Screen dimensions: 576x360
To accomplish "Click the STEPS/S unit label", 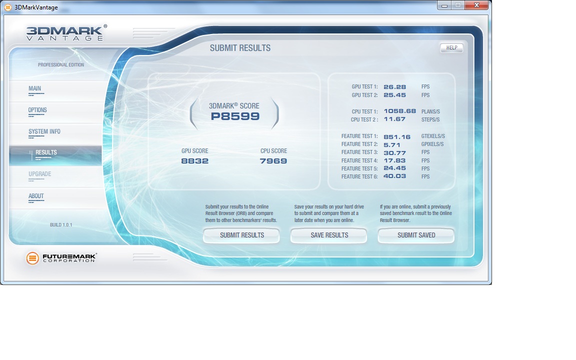I will [x=430, y=120].
